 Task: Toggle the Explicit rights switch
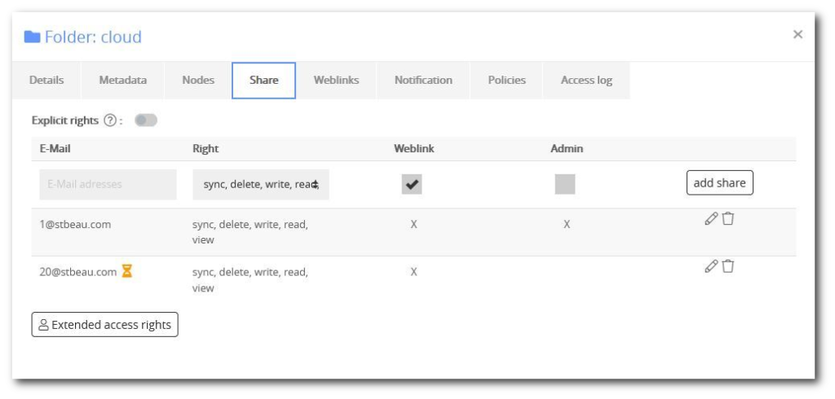(x=146, y=121)
